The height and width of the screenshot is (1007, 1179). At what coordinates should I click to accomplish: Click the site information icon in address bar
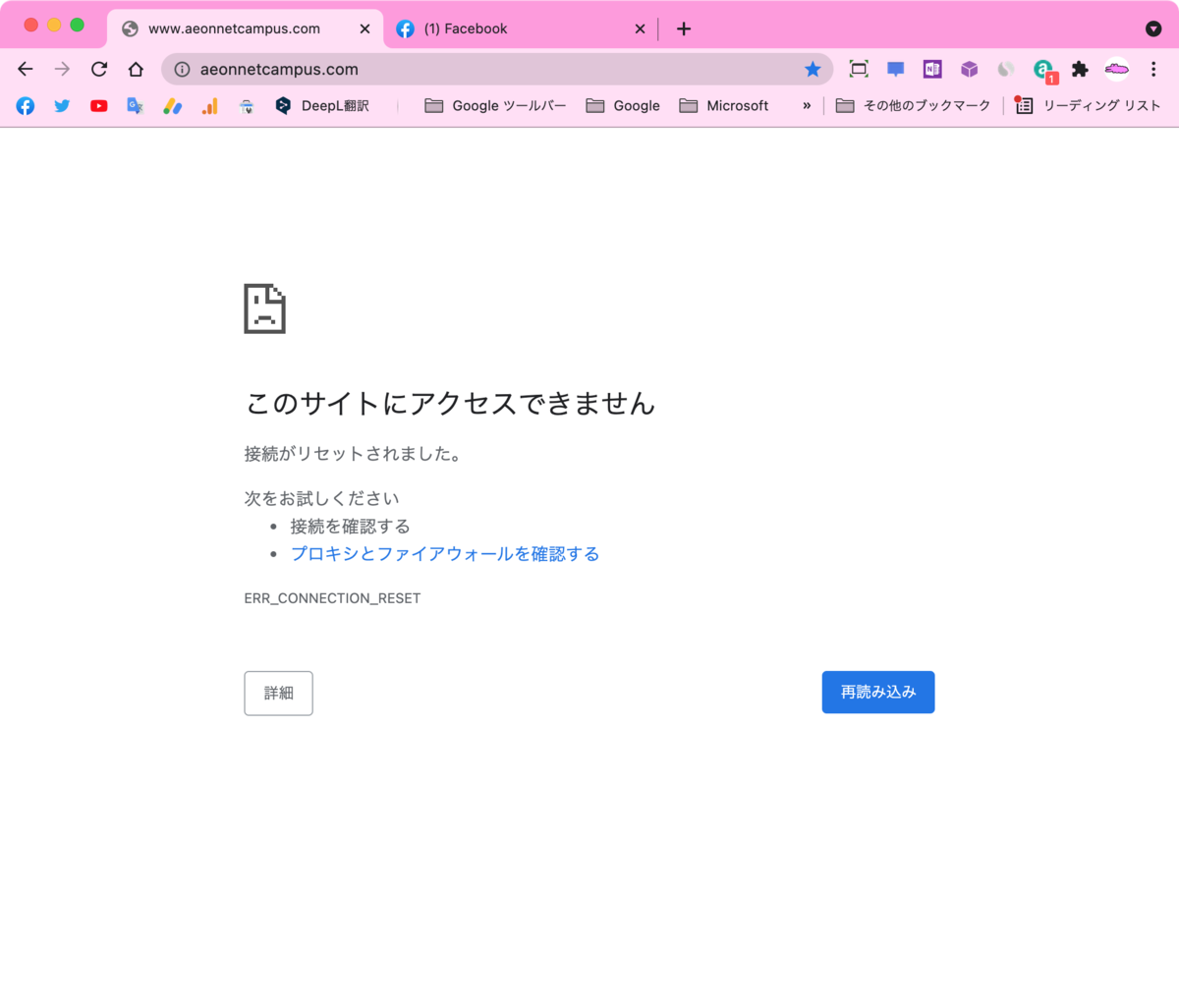coord(181,69)
